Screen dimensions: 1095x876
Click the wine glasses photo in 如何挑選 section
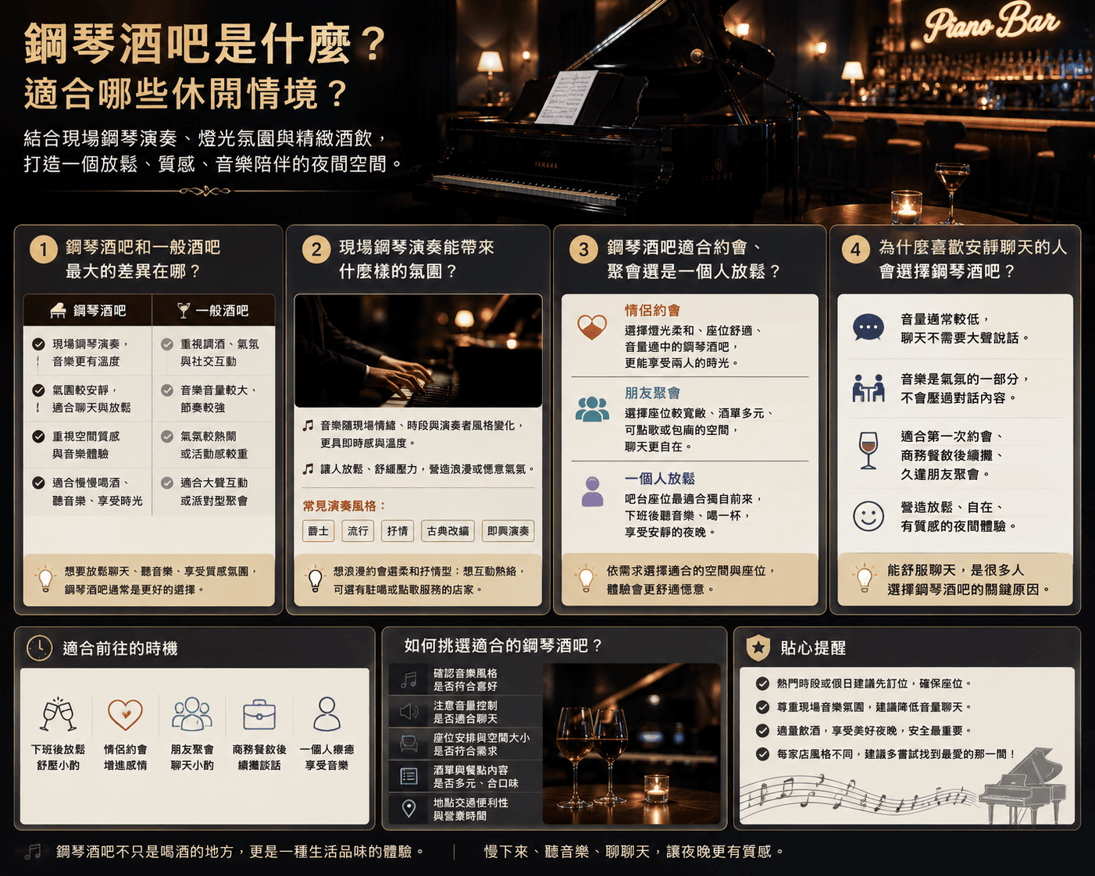point(631,744)
